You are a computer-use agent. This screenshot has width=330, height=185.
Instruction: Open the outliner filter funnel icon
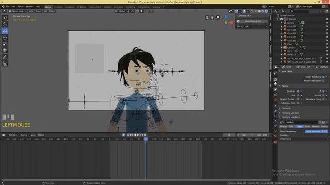(x=321, y=11)
